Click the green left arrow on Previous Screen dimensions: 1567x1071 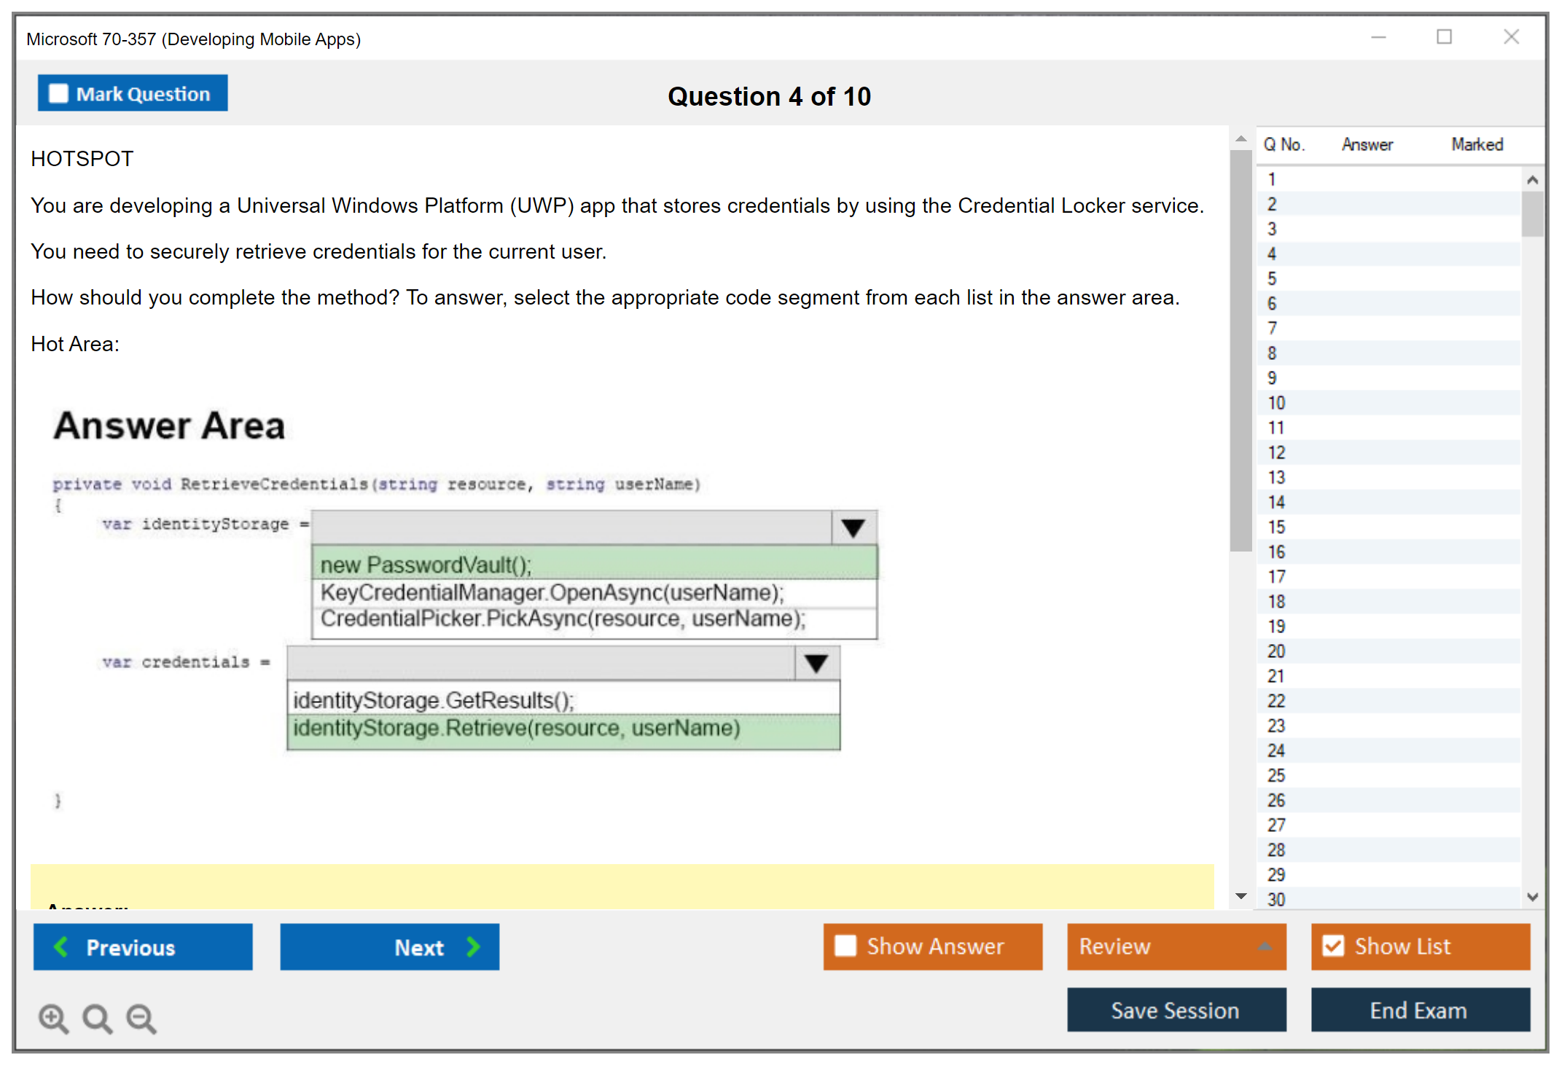pos(61,946)
